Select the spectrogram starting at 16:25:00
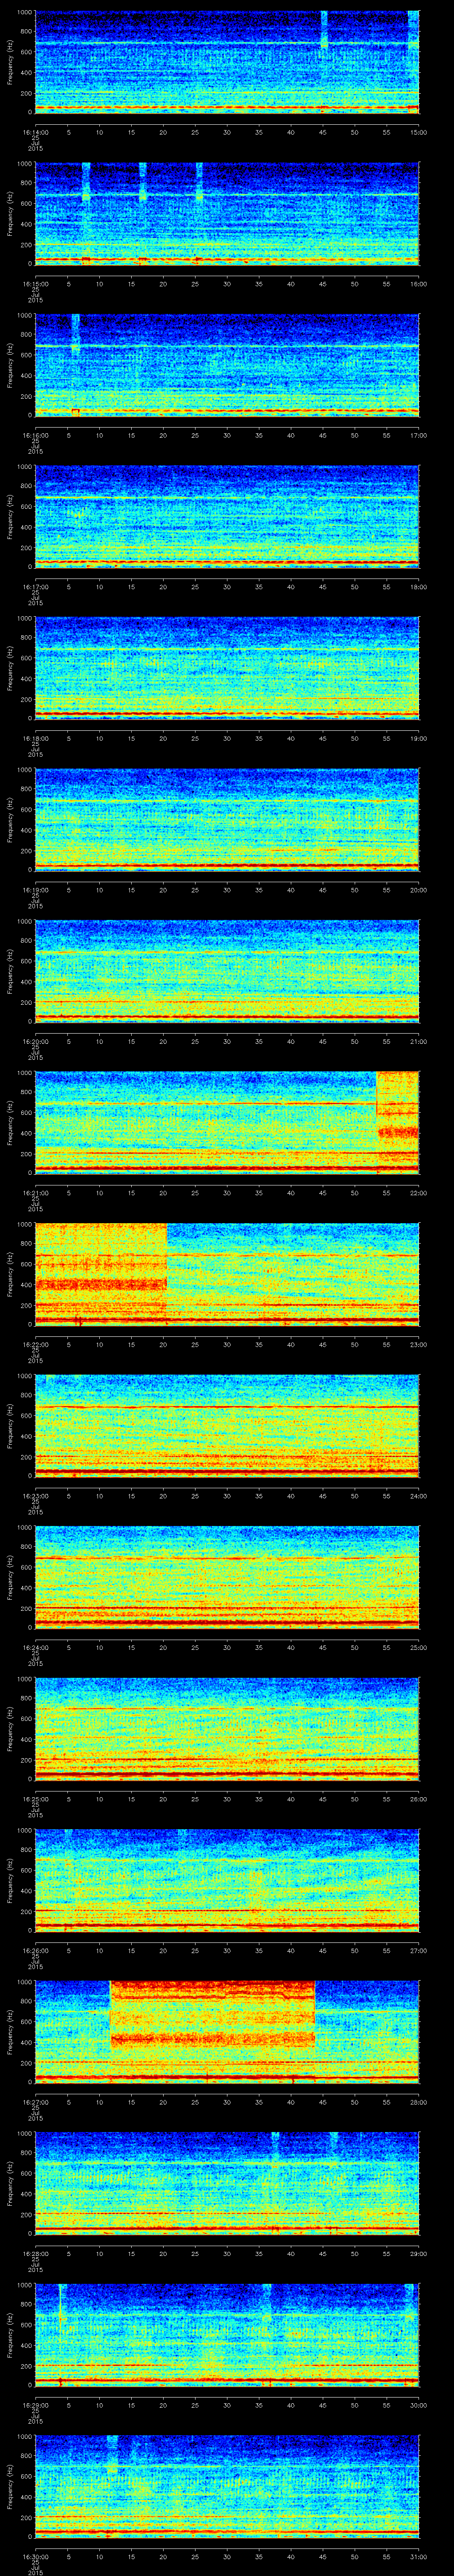The height and width of the screenshot is (2576, 454). (x=227, y=1728)
